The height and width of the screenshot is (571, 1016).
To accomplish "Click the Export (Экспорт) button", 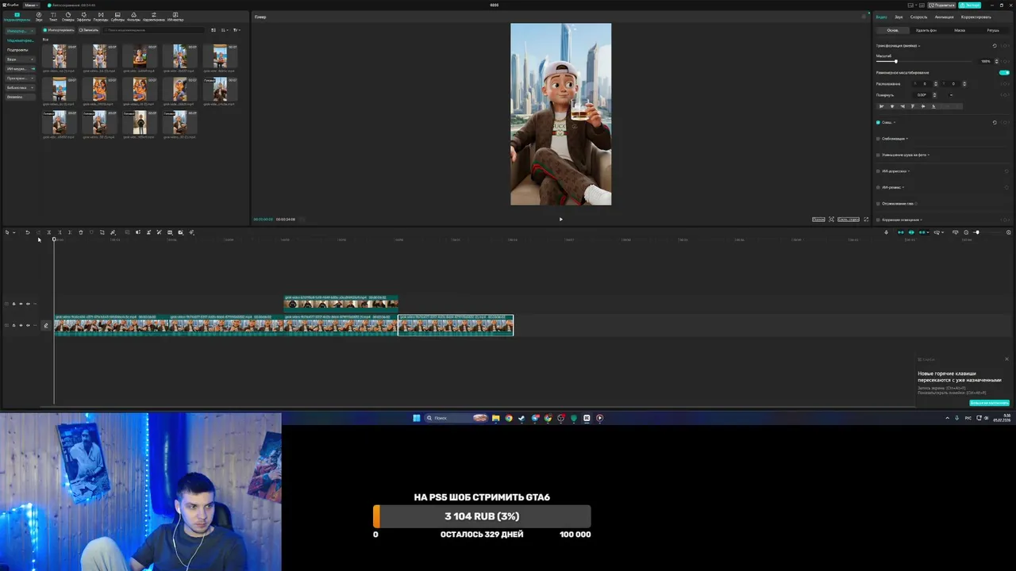I will 969,5.
